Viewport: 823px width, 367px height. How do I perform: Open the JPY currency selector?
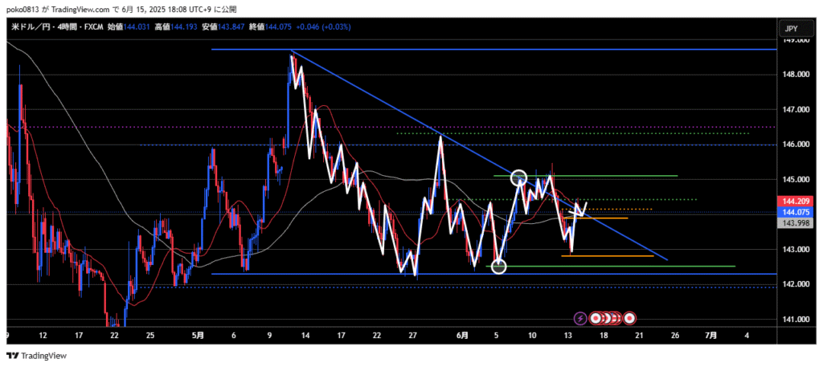click(x=791, y=29)
